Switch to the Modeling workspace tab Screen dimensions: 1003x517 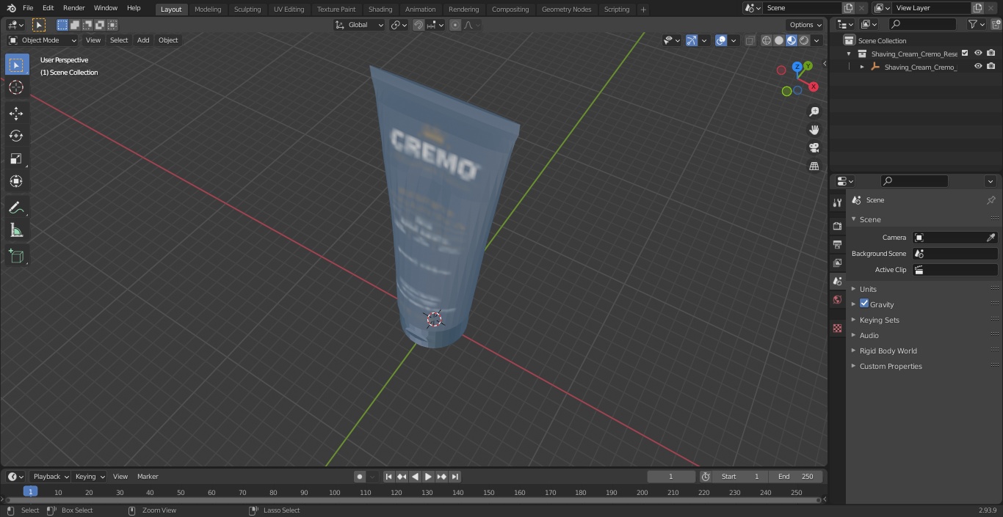coord(208,10)
